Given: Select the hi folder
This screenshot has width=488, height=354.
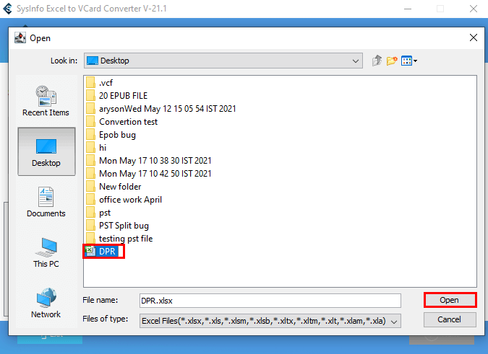Looking at the screenshot, I should coord(96,148).
